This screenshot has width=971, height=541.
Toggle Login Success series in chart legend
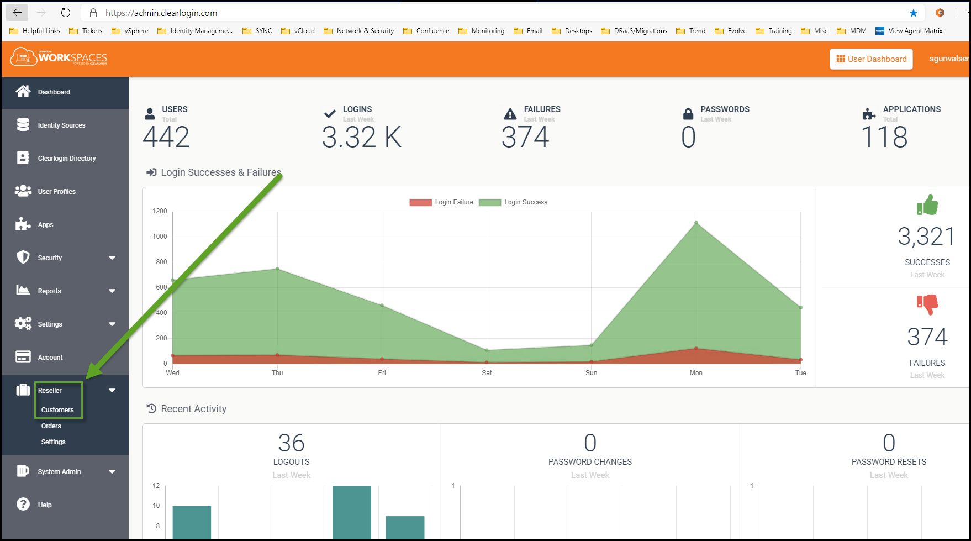pos(513,202)
